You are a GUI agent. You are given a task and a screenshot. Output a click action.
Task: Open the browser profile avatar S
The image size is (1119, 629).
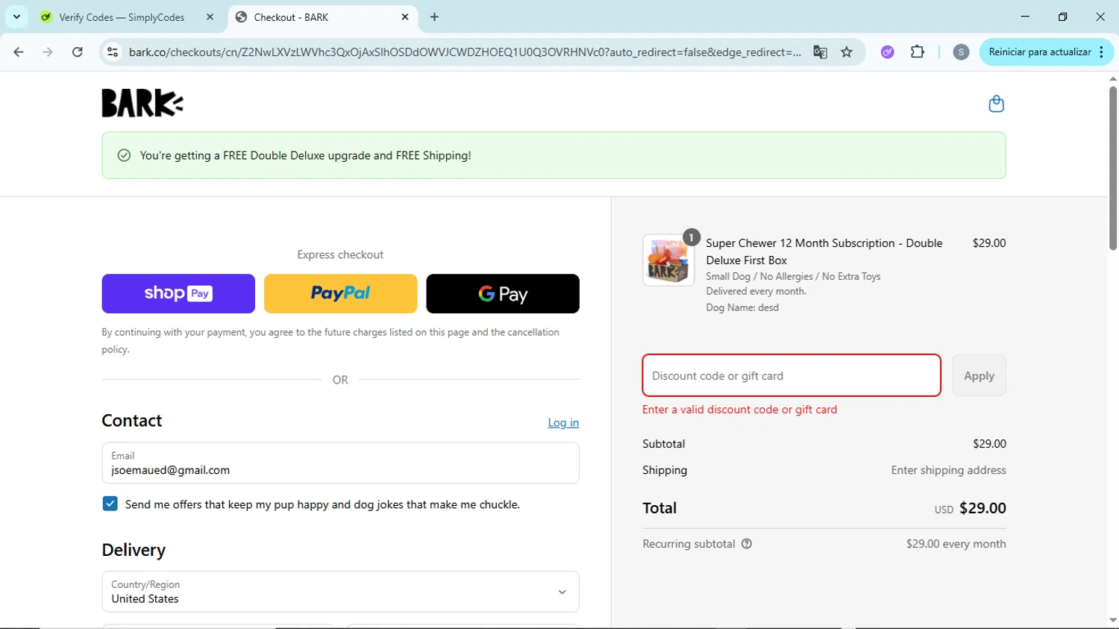click(x=961, y=52)
